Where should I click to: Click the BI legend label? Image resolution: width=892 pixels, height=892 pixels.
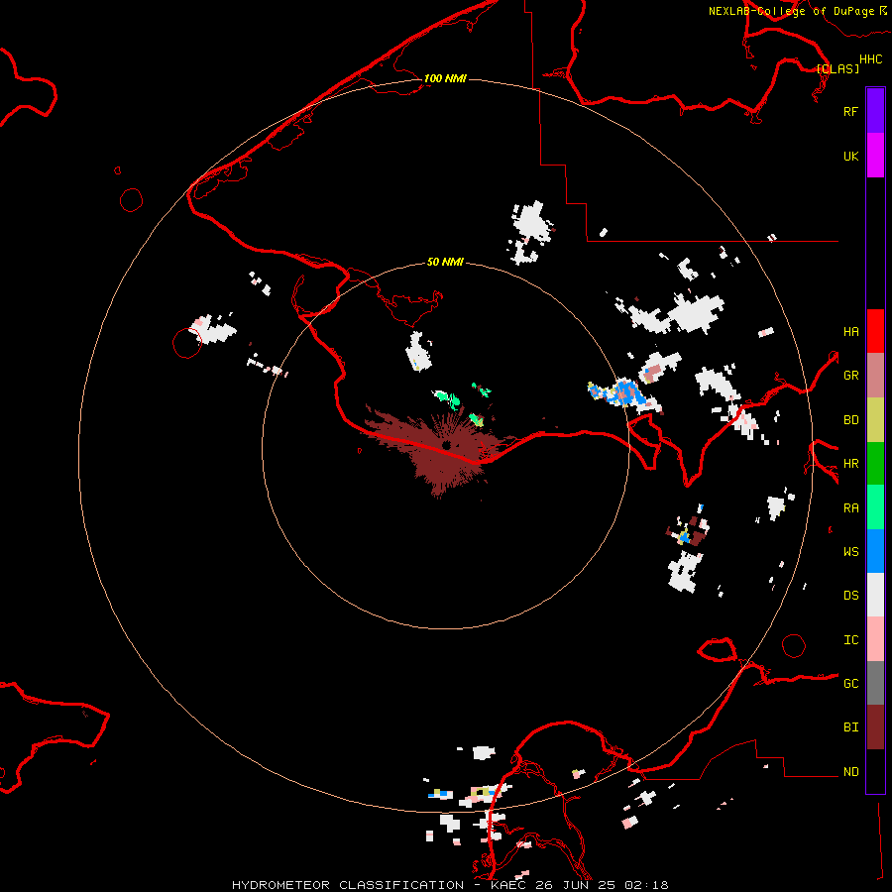(850, 727)
